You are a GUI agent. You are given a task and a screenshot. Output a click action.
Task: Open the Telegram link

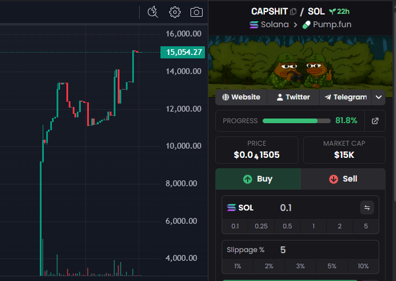345,97
